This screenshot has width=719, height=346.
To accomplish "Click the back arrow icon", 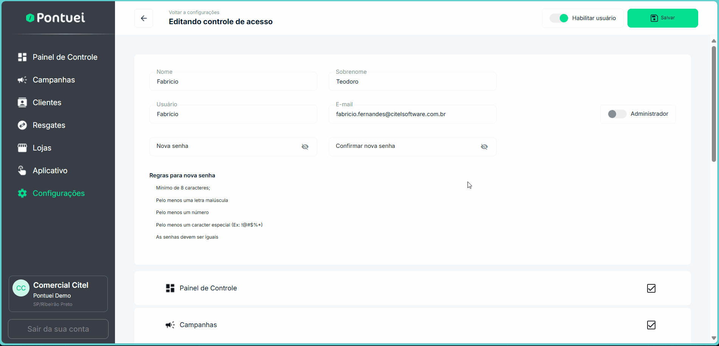I will pos(144,18).
